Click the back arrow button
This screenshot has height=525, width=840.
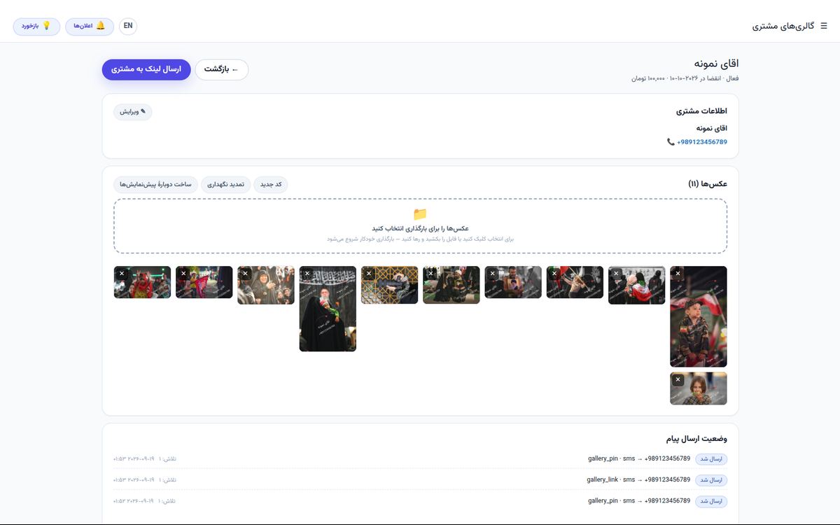coord(221,69)
